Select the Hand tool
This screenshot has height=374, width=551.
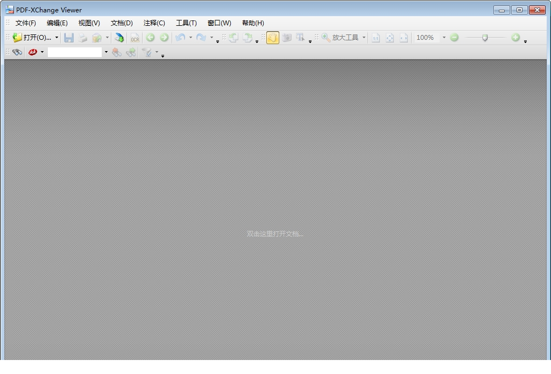[x=273, y=38]
